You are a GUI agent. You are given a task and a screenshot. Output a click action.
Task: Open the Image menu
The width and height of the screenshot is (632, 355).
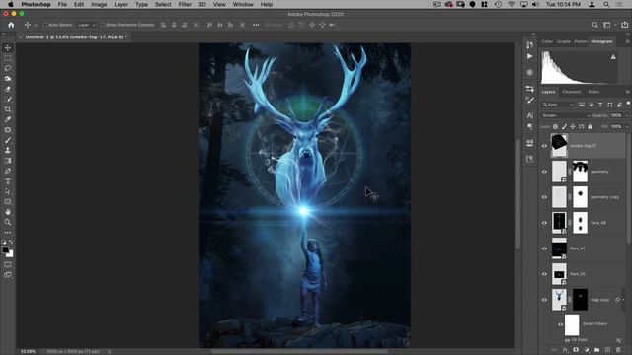[x=99, y=4]
